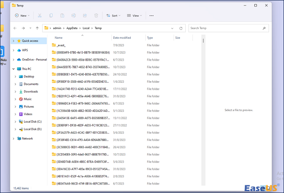This screenshot has height=193, width=284.
Task: Open the See more three-dots menu
Action: coord(152,15)
